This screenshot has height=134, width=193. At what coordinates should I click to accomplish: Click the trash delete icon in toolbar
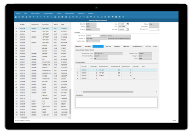click(26, 17)
